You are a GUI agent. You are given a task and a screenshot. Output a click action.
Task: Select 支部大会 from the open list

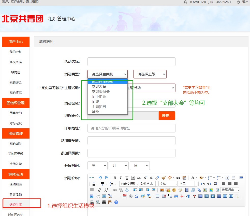pyautogui.click(x=99, y=86)
